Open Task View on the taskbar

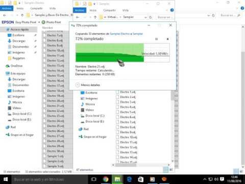[94, 179]
